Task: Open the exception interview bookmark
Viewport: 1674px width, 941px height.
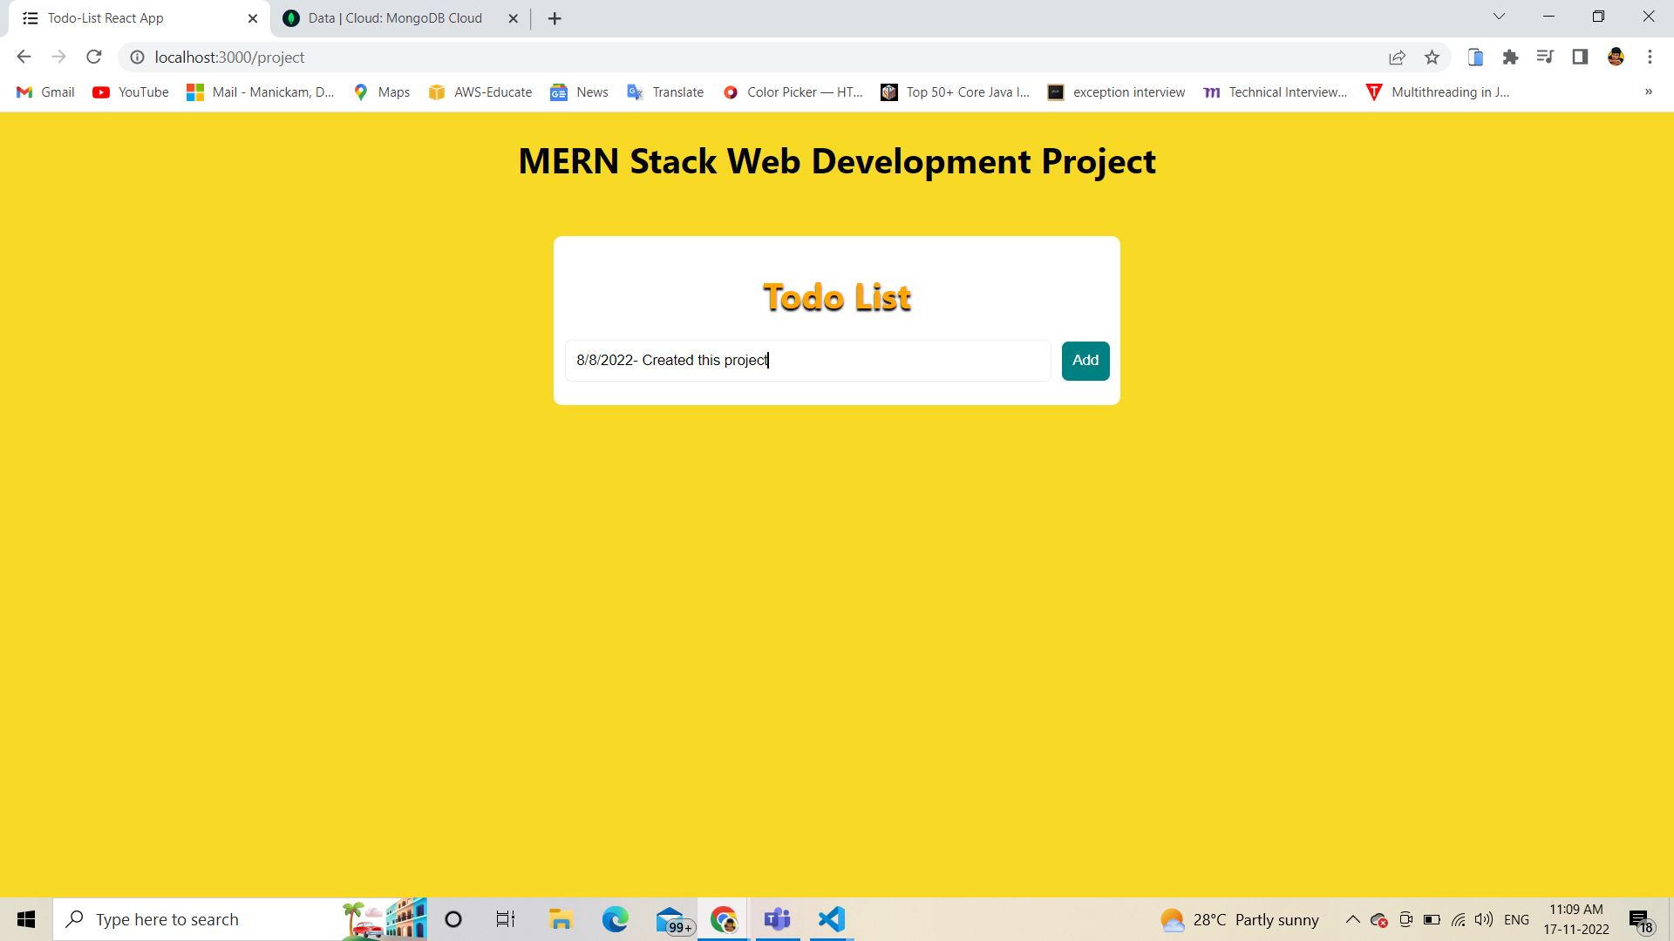Action: [x=1117, y=91]
